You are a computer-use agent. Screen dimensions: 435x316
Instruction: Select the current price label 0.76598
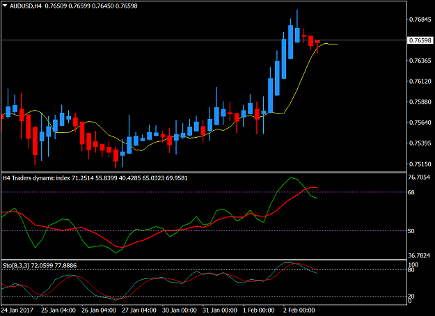420,40
